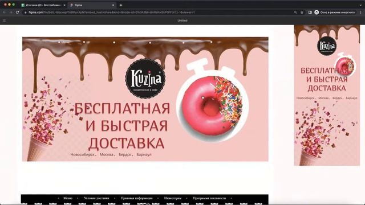Open Правовая информация in the footer navigation

pos(137,198)
